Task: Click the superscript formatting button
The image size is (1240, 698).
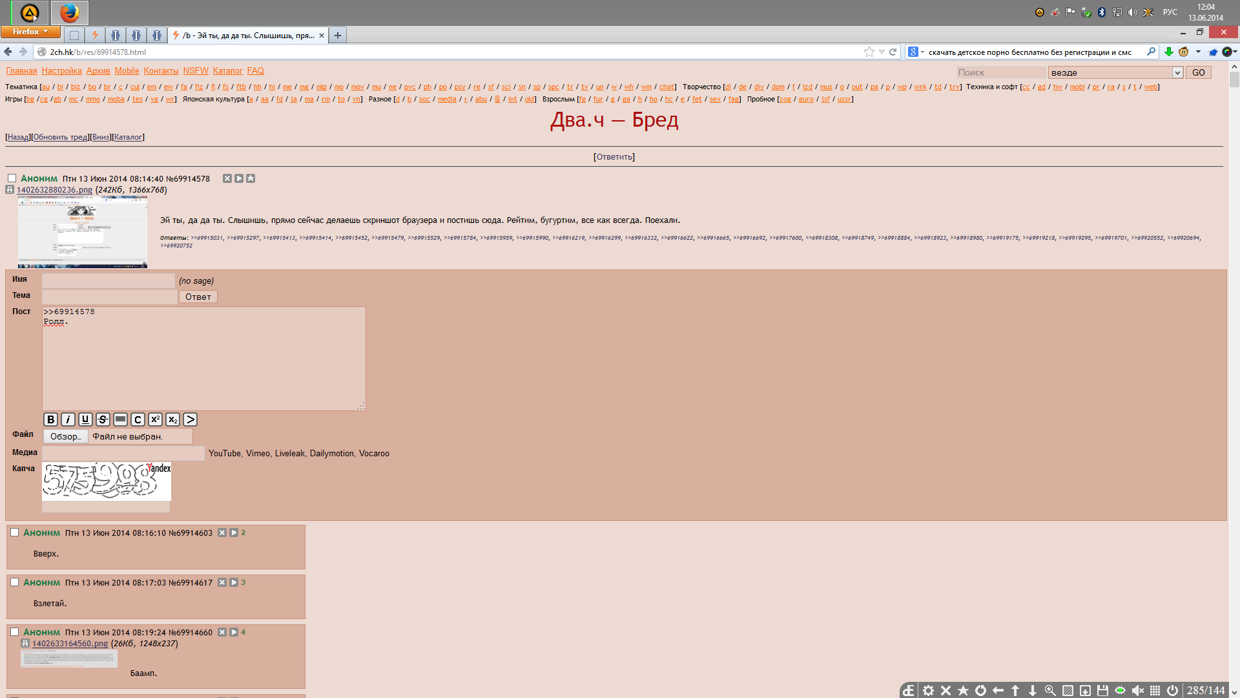Action: click(155, 419)
